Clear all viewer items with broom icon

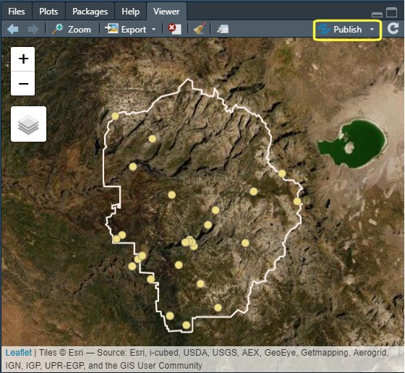[200, 28]
